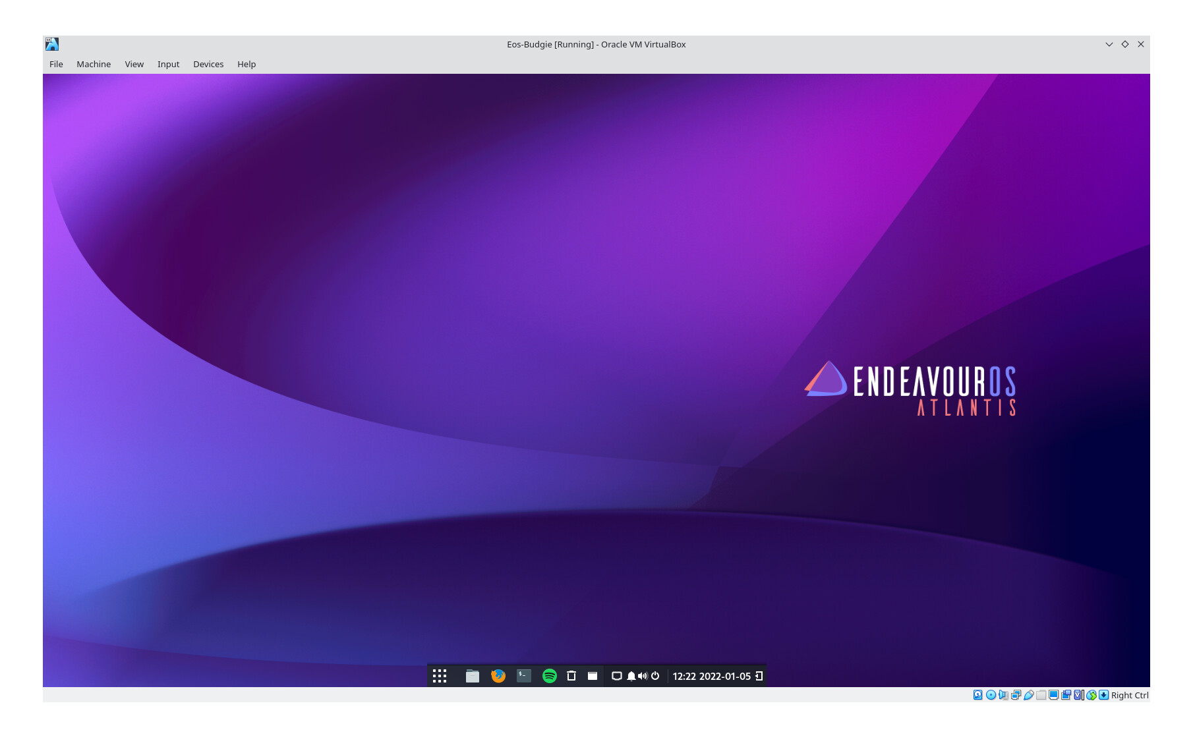Open the volume control speaker icon

pos(643,676)
